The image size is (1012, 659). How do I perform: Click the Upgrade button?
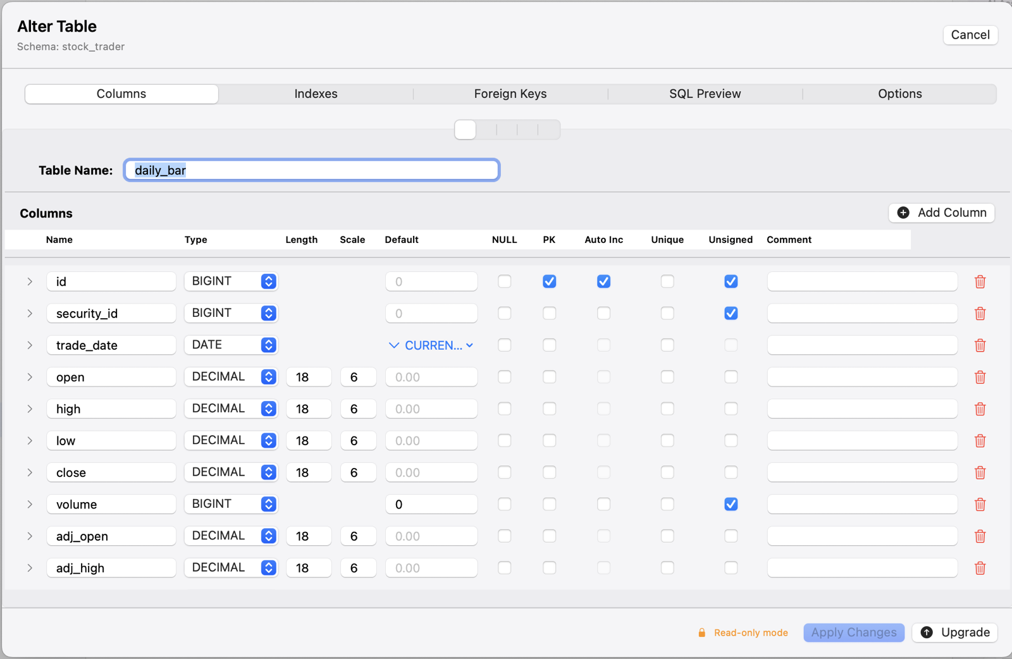point(955,632)
